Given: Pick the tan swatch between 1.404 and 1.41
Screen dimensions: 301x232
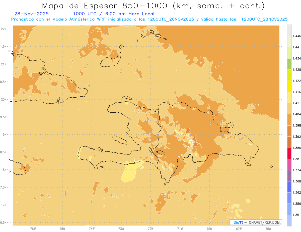Looking at the screenshot, I should click(x=289, y=109).
